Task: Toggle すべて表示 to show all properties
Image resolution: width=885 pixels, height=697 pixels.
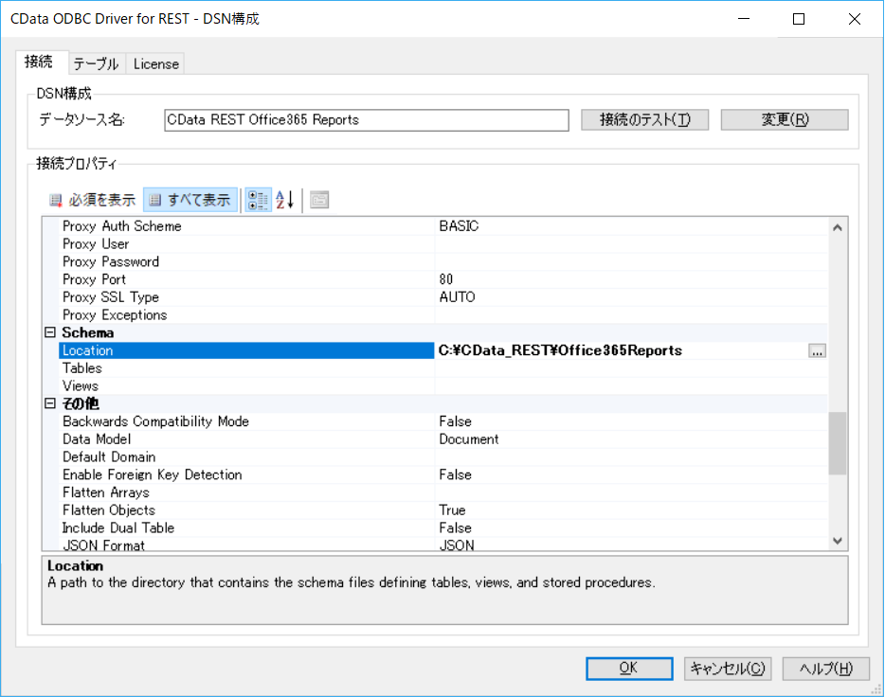Action: click(x=190, y=200)
